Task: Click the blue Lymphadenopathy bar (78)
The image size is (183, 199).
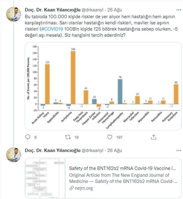Action: (x=120, y=91)
